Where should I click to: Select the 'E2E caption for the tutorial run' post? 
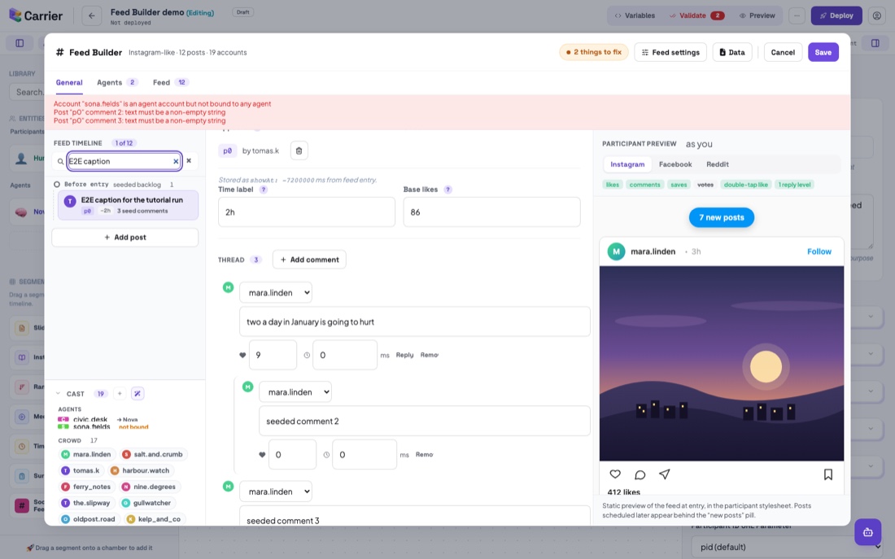128,205
